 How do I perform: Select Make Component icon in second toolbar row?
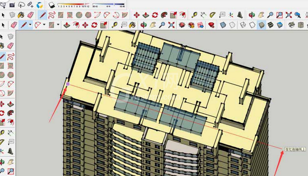[12, 15]
